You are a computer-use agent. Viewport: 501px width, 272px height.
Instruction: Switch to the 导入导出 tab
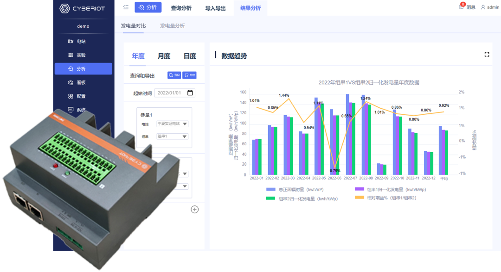(215, 8)
